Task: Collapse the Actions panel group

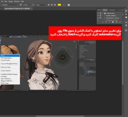Action: pos(120,10)
